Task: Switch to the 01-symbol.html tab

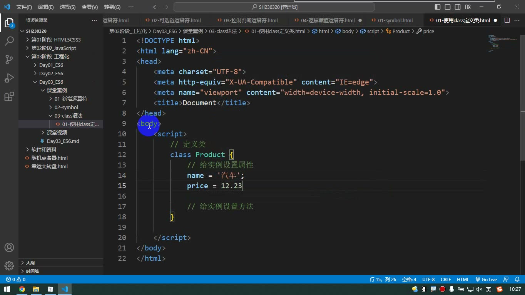Action: point(391,20)
